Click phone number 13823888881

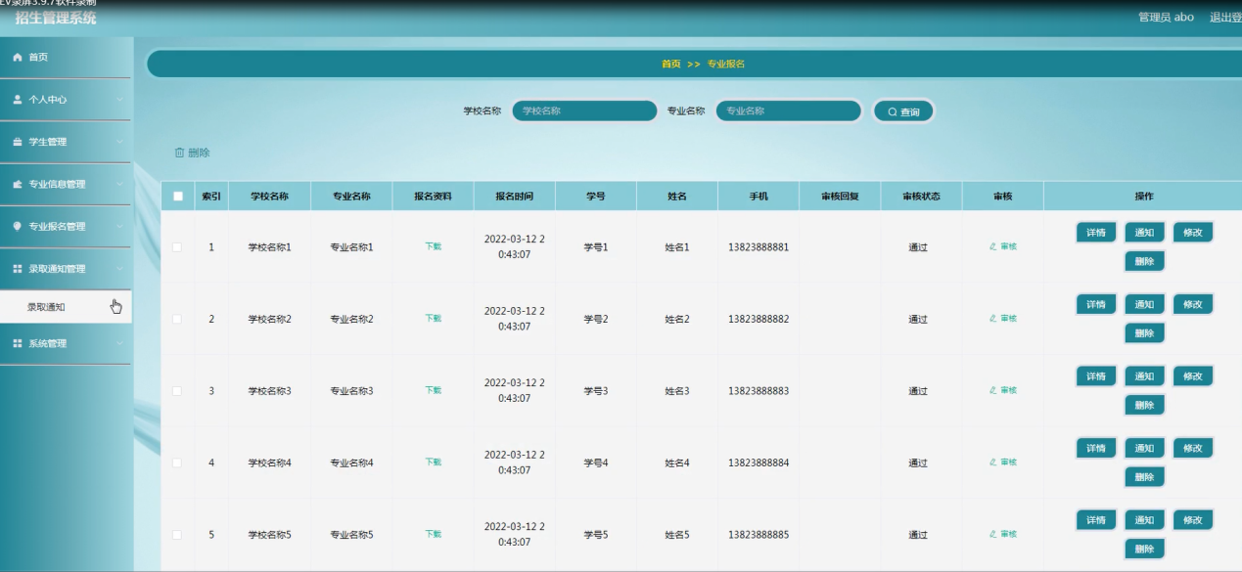click(x=759, y=247)
